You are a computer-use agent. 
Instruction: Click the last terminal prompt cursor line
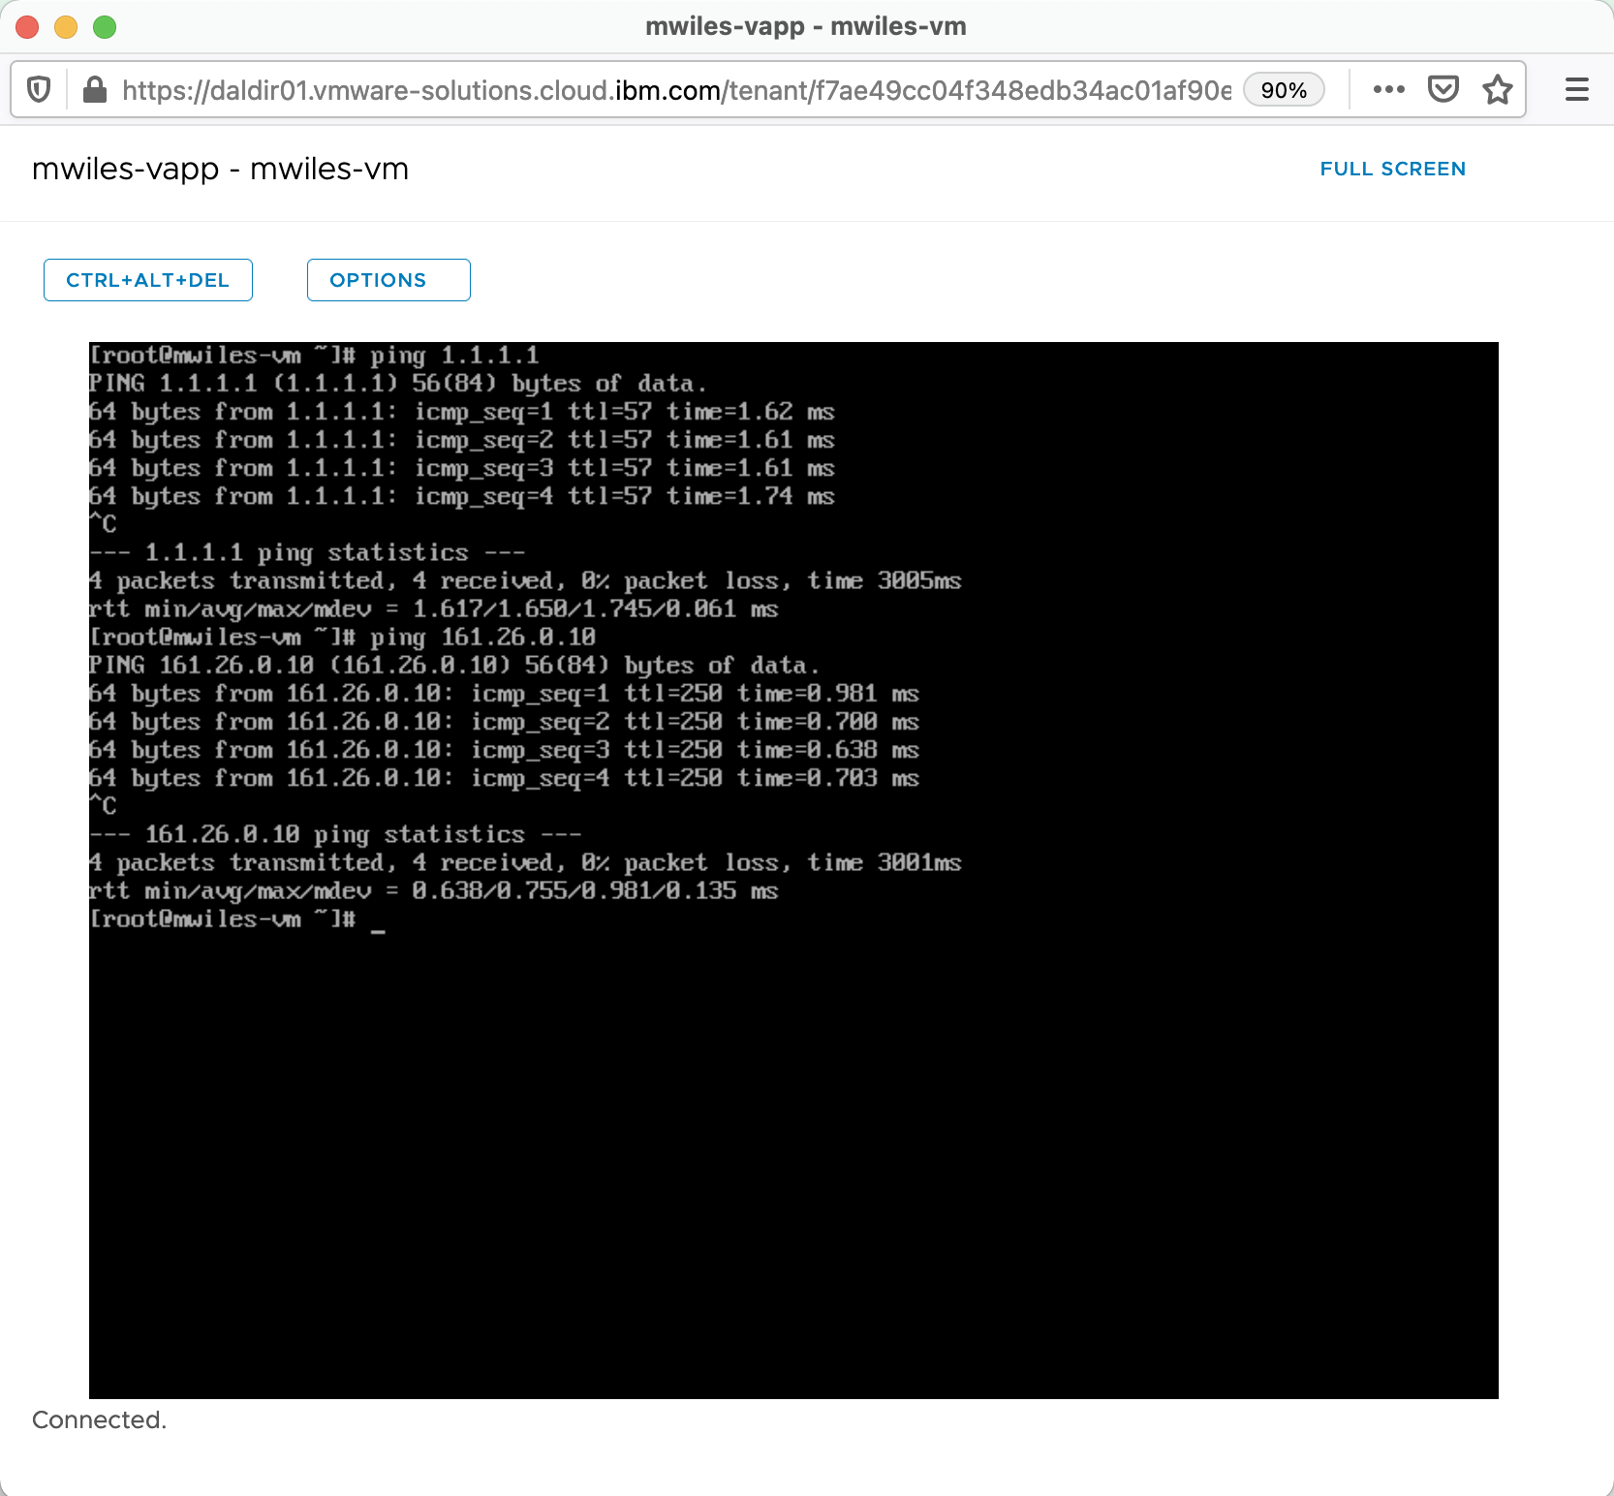click(x=237, y=919)
